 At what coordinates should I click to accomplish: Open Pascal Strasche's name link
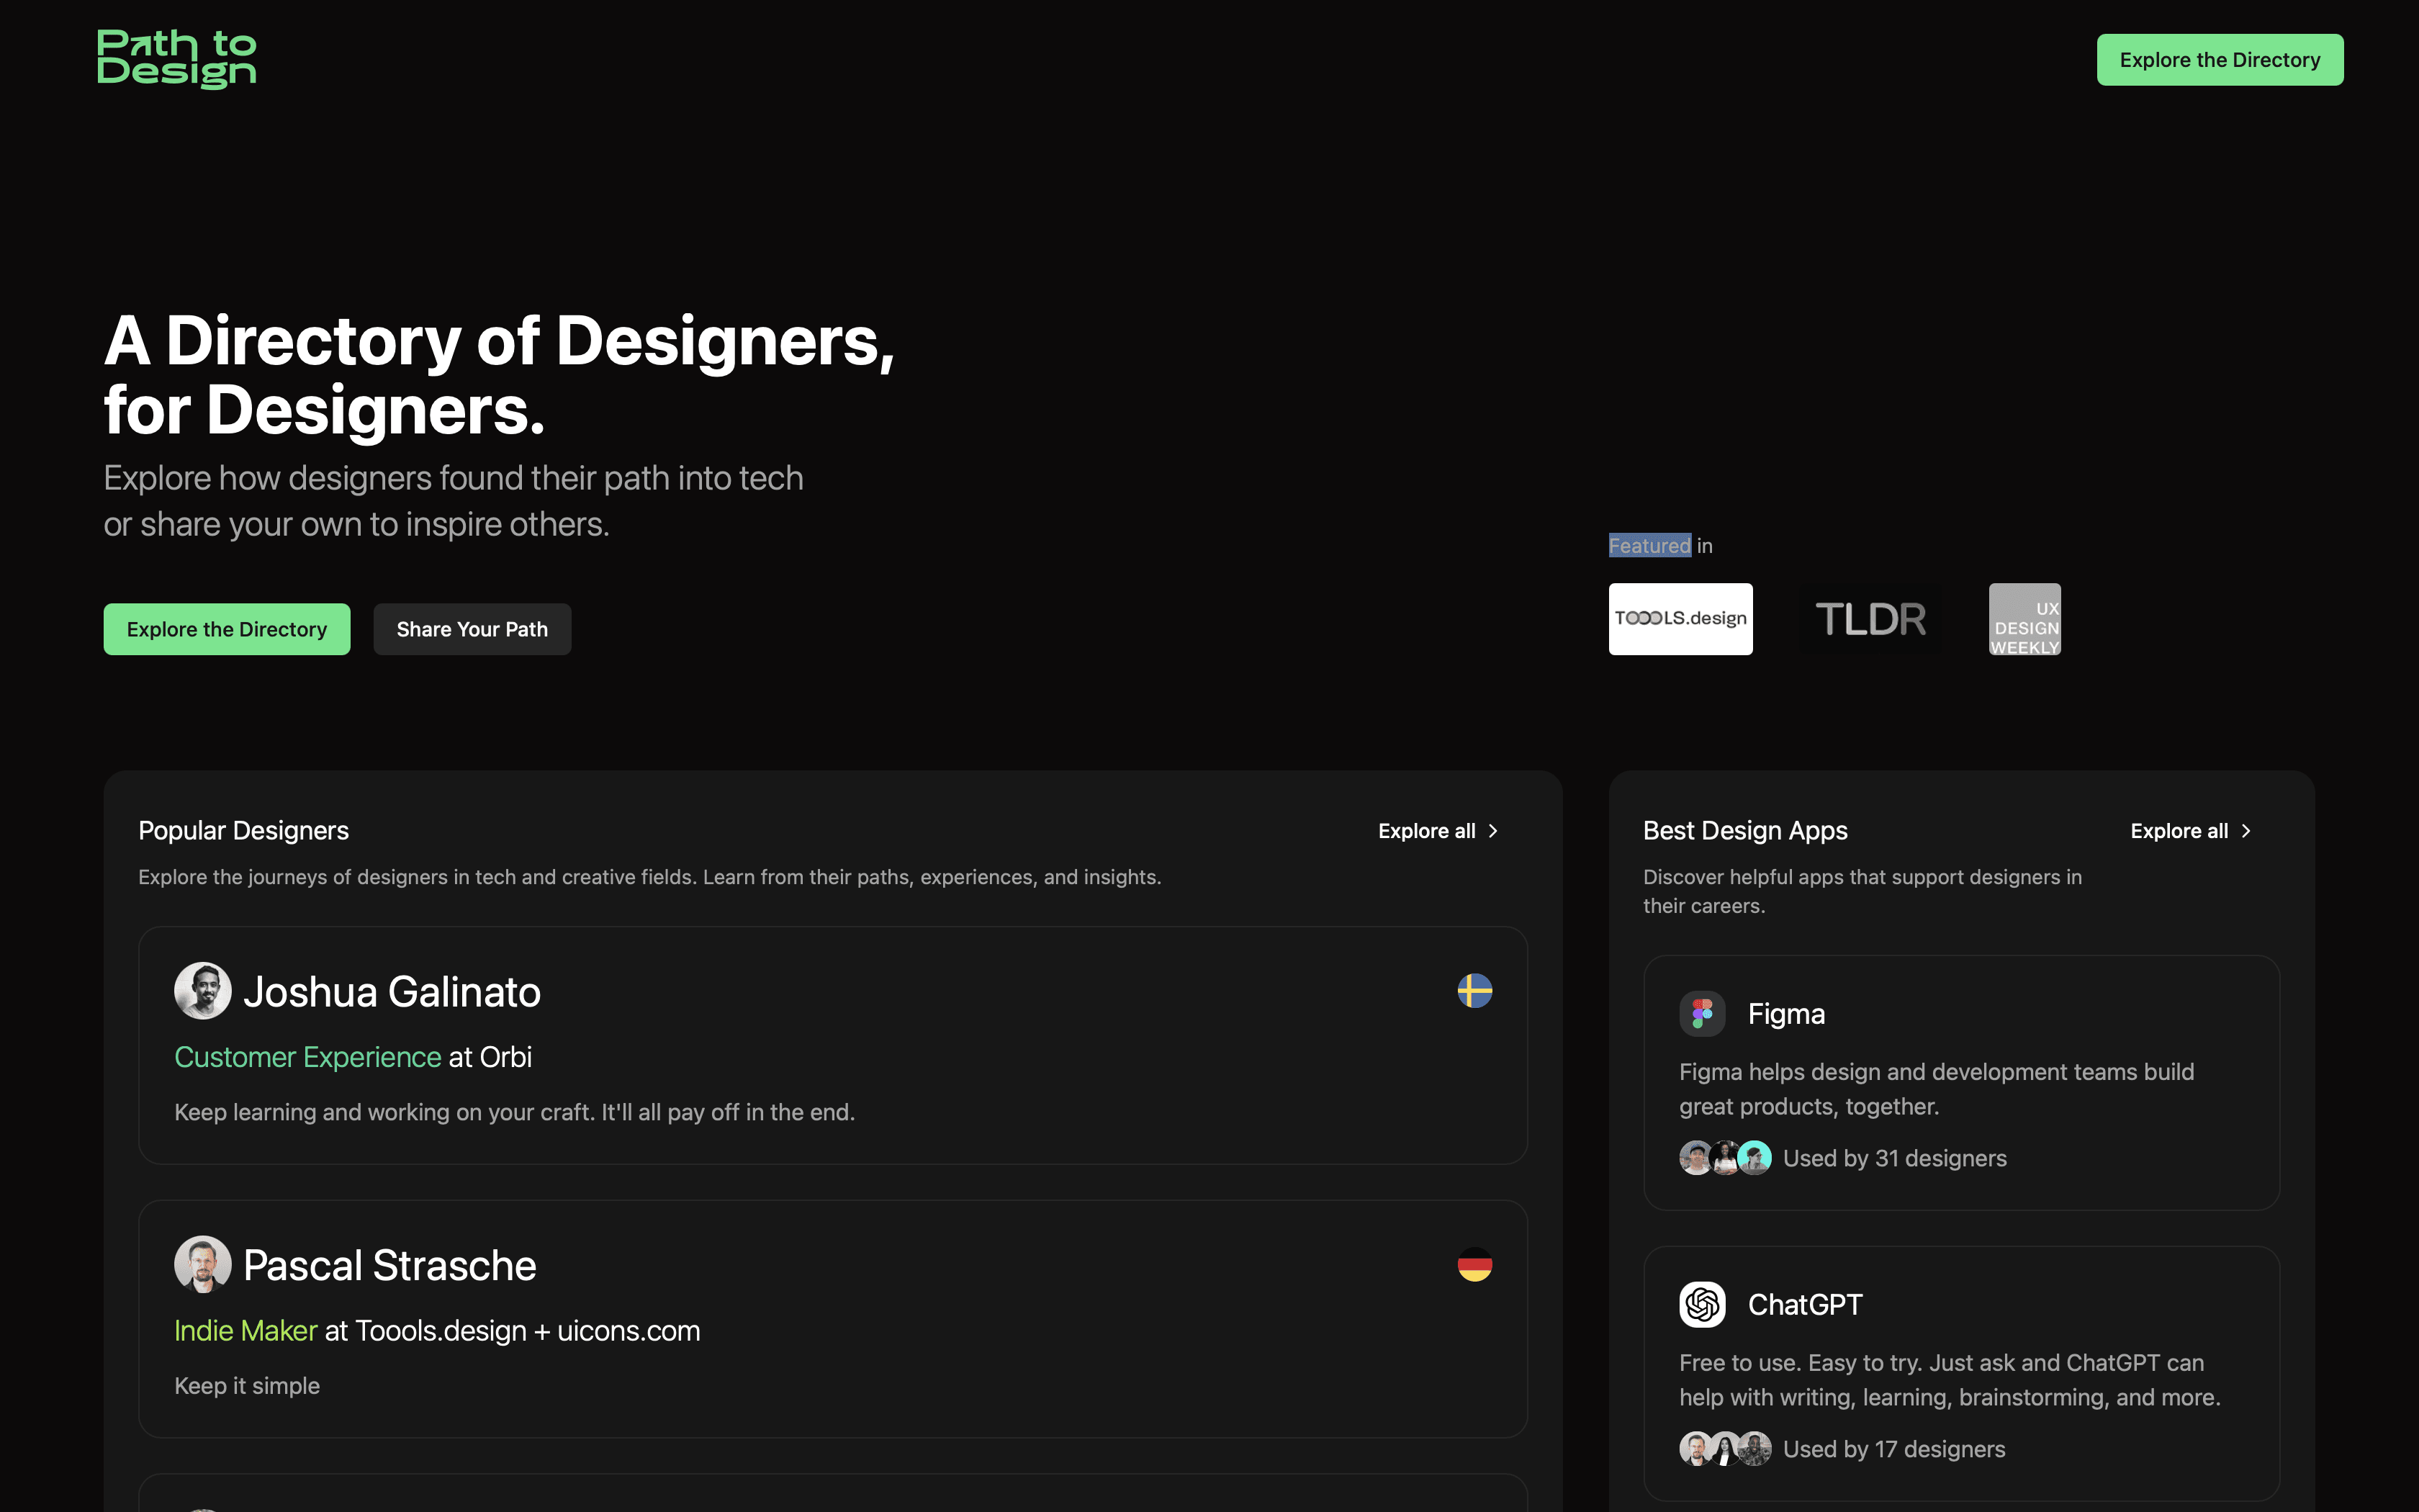pos(389,1266)
